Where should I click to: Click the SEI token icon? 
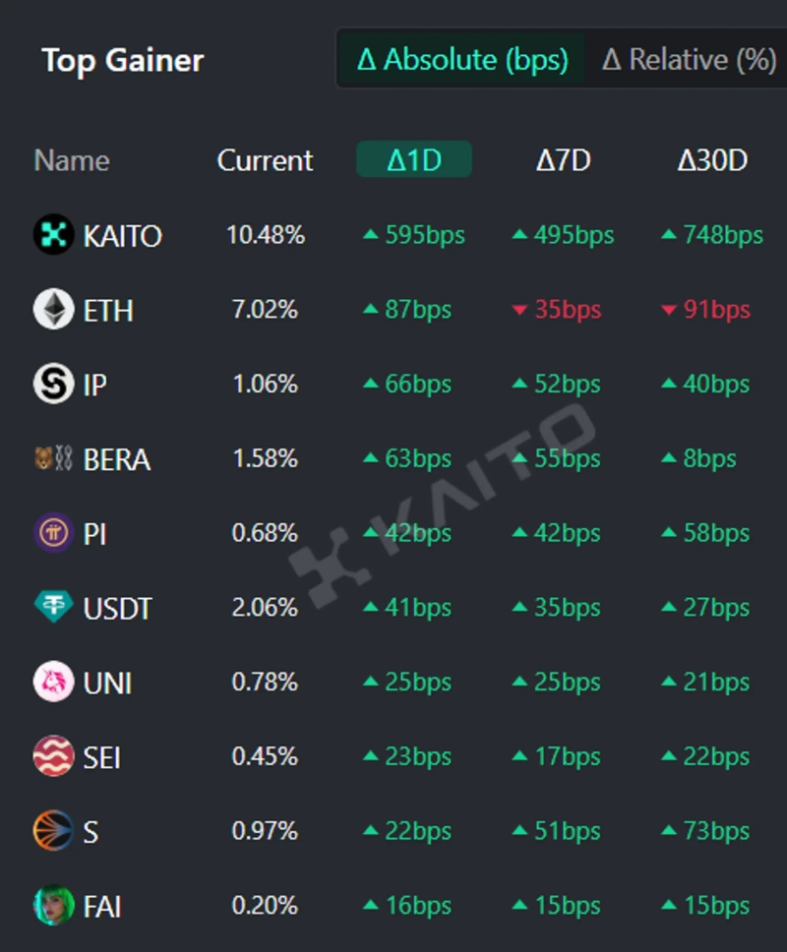[53, 756]
